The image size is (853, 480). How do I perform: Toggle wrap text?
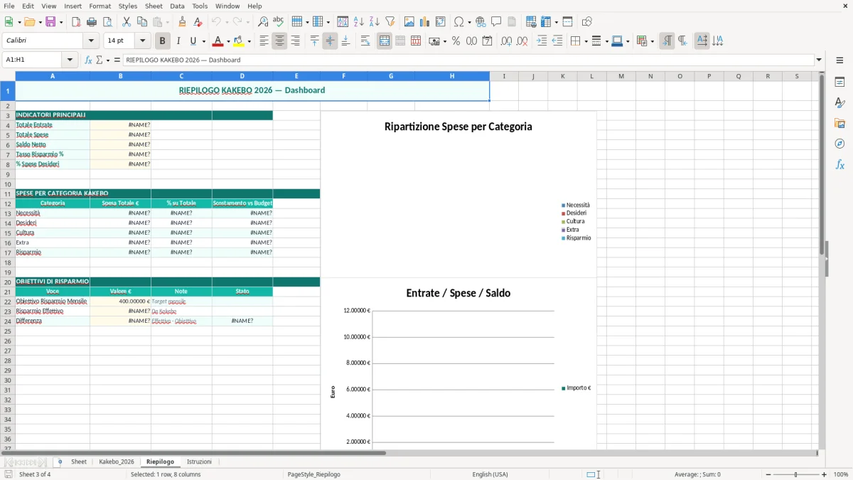(365, 41)
